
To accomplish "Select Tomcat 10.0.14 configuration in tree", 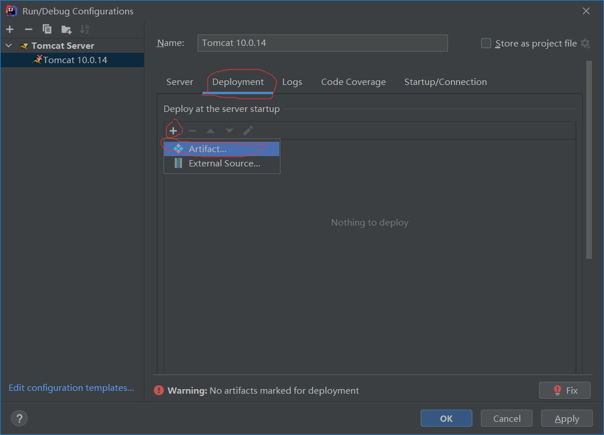I will pyautogui.click(x=72, y=60).
